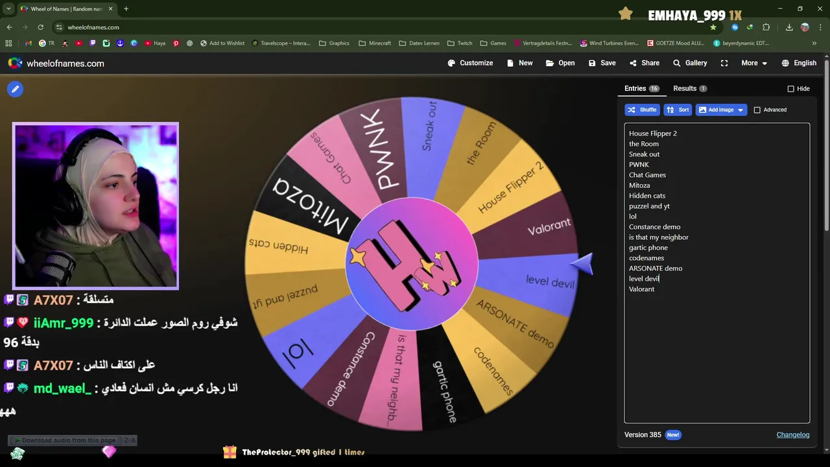The image size is (830, 467).
Task: Open the Vertragdetails bookmark
Action: (543, 43)
